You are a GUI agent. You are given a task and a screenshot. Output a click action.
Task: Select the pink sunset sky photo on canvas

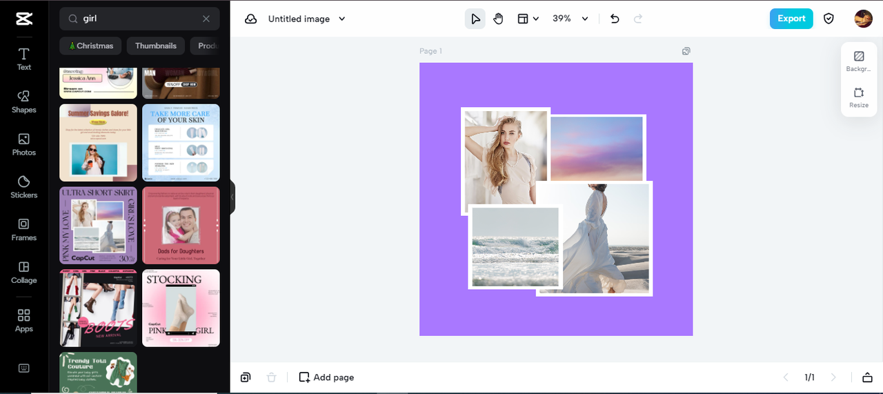tap(597, 148)
